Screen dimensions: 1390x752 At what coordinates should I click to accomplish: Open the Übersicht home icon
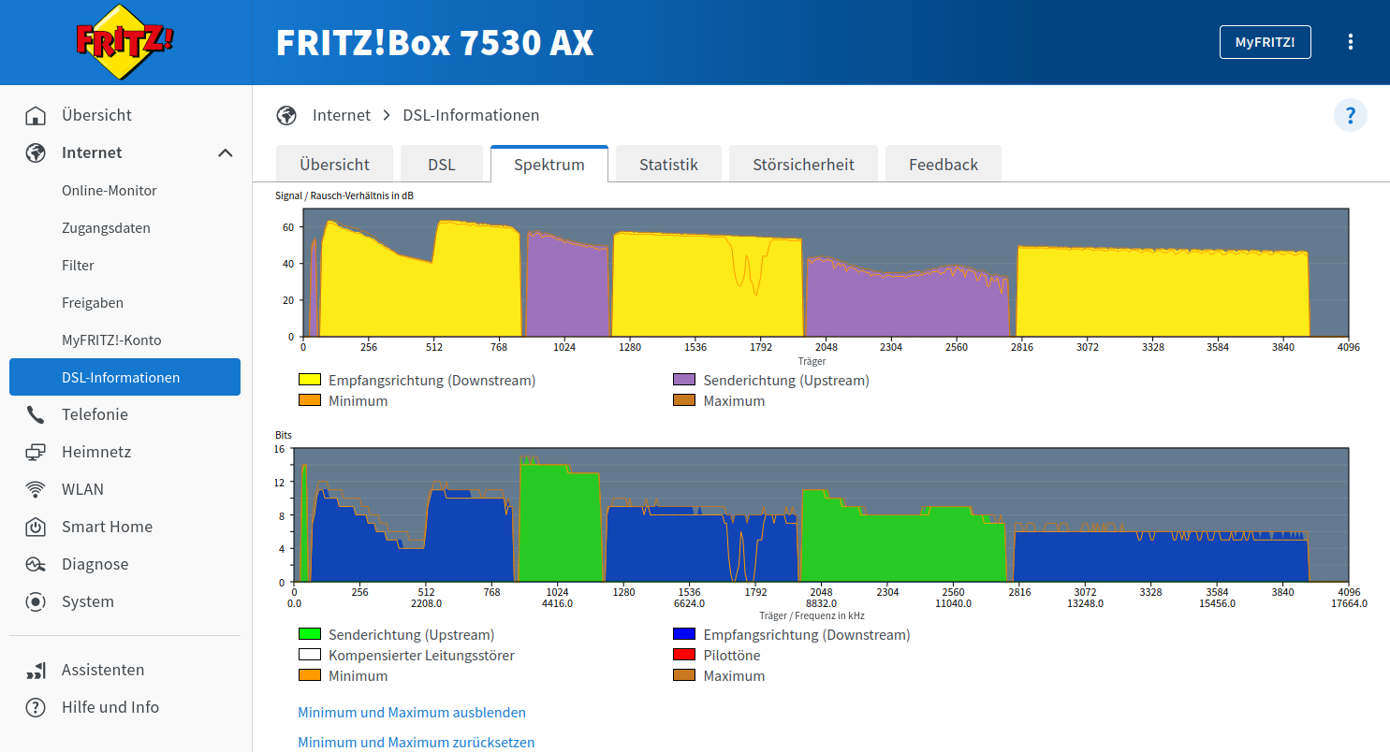point(36,115)
